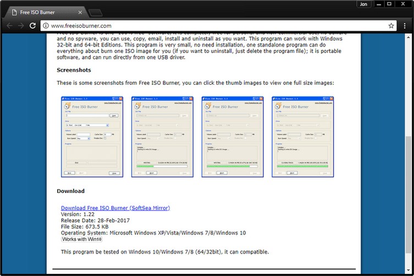Select the Free ISO Burner tab
This screenshot has height=276, width=414.
47,13
